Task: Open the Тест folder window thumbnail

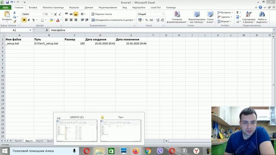Action: point(121,130)
